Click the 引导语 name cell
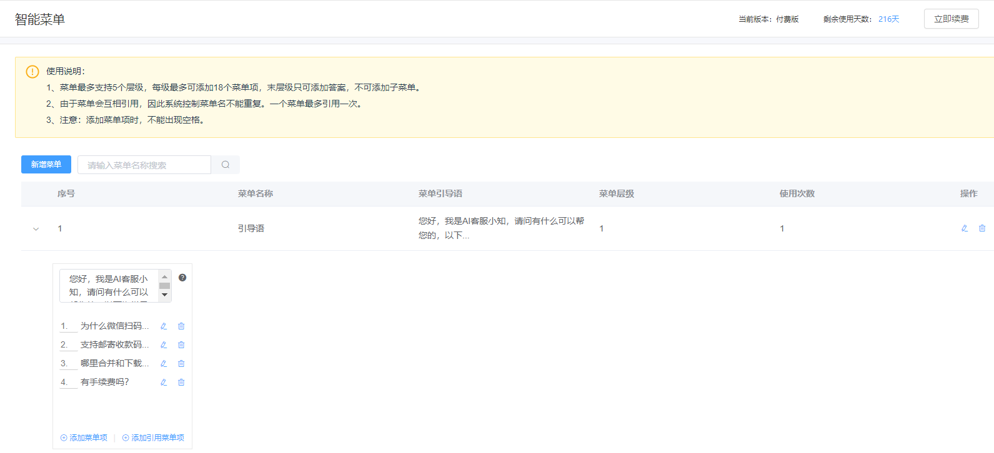Screen dimensions: 994x453 click(x=251, y=228)
